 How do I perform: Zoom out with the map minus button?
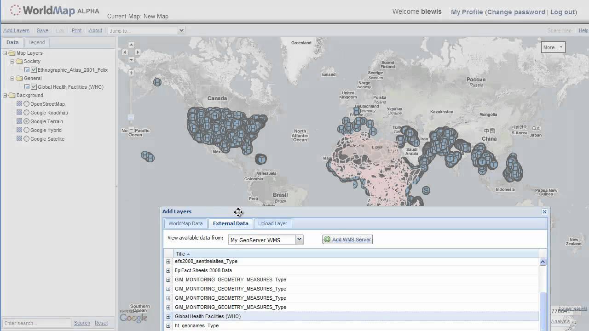(x=131, y=129)
